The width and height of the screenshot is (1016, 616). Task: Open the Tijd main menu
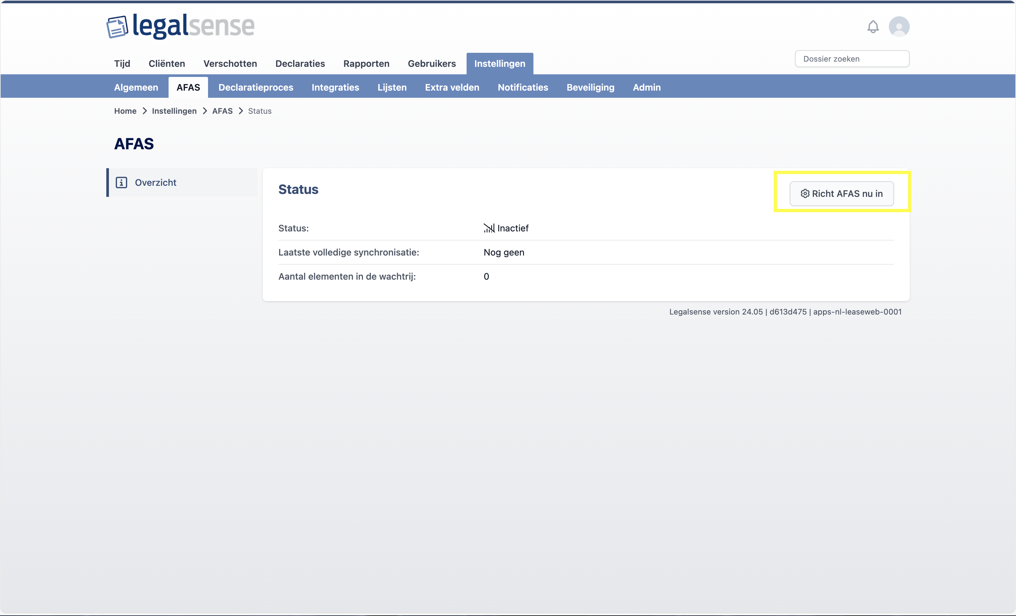[122, 64]
